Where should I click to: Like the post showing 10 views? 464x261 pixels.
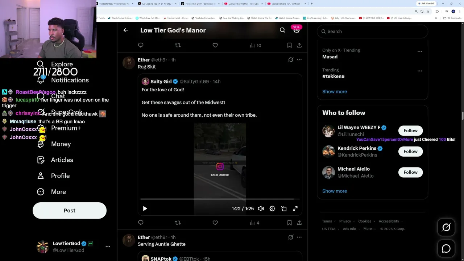coord(215,45)
